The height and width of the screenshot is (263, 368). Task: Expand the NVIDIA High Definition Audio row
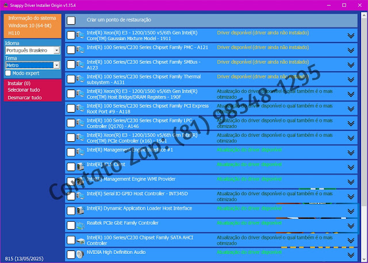(x=351, y=255)
